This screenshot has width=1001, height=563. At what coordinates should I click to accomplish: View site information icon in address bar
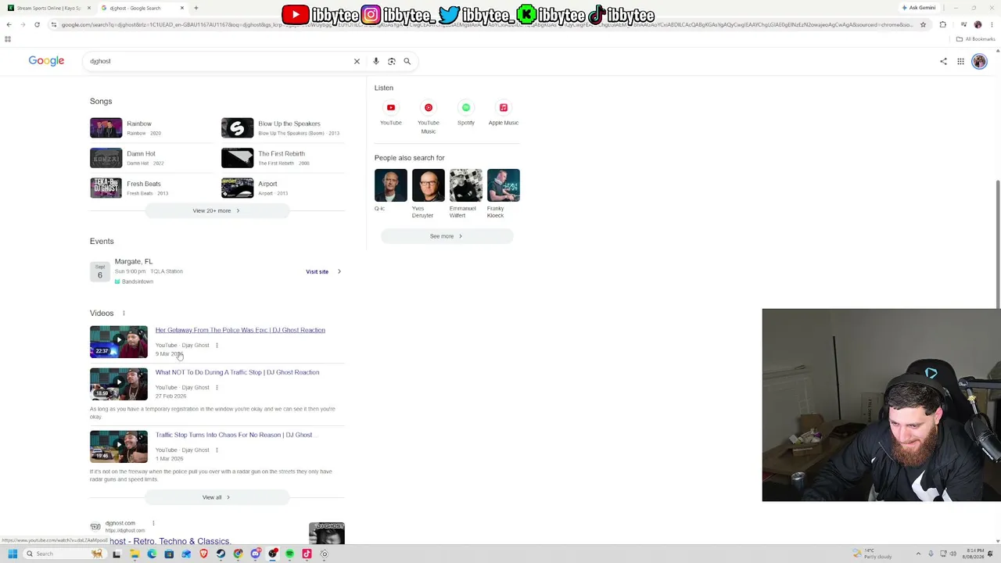[53, 24]
